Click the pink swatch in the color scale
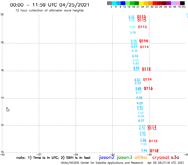This screenshot has height=165, width=188. (178, 3)
